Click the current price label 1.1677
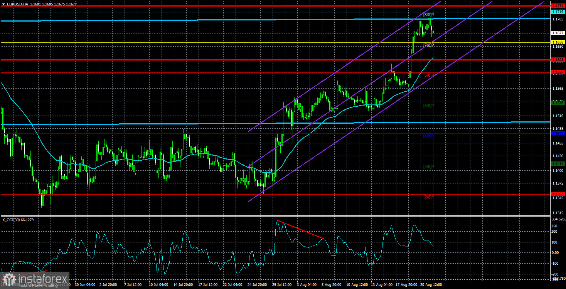The width and height of the screenshot is (566, 289). 558,33
